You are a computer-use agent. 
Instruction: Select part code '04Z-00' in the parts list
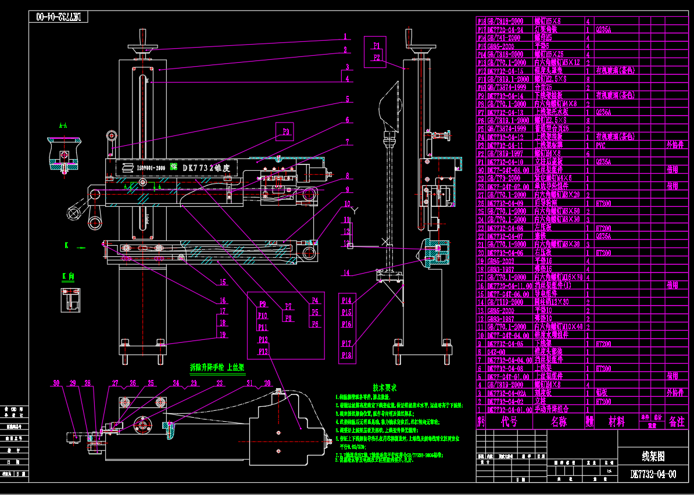coord(497,351)
